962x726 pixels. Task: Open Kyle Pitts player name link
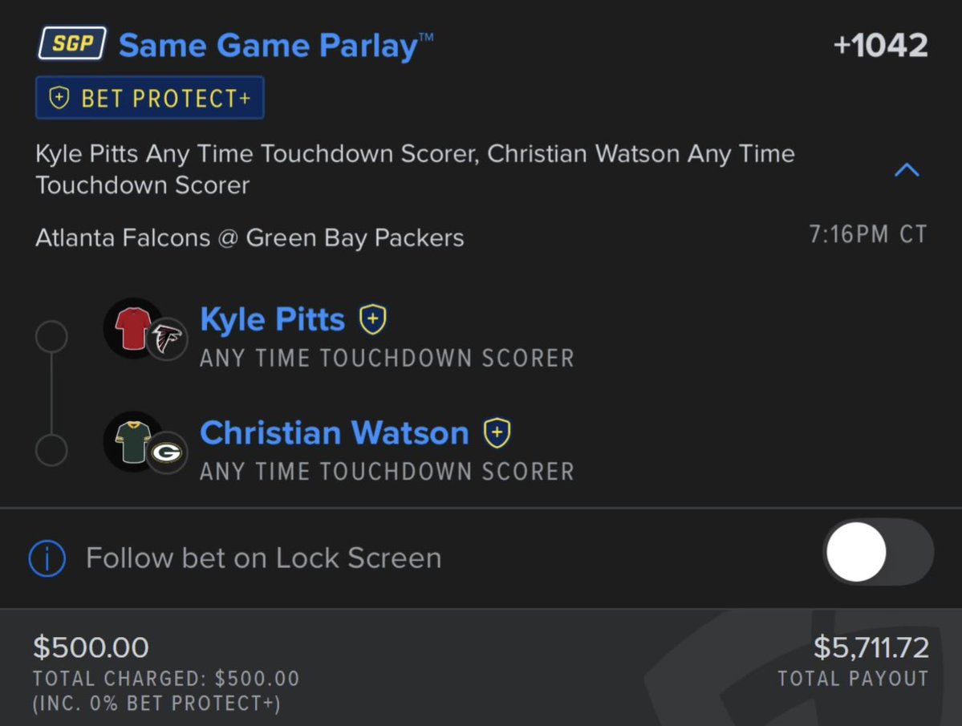(x=273, y=319)
